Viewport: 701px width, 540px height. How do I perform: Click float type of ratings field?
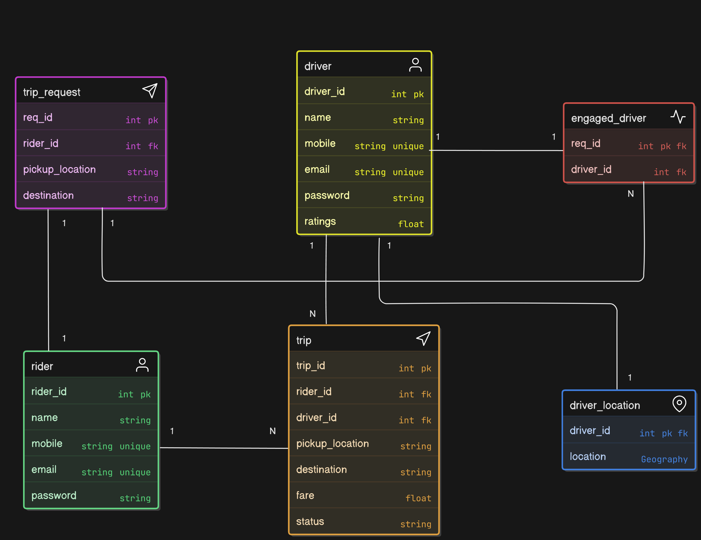[411, 224]
